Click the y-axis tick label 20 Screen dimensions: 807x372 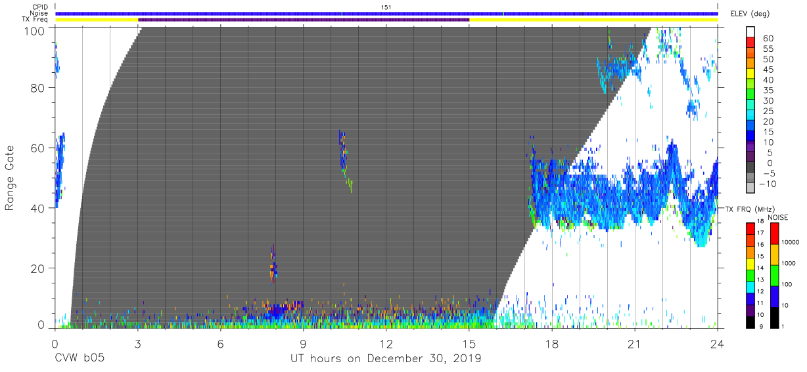click(39, 268)
